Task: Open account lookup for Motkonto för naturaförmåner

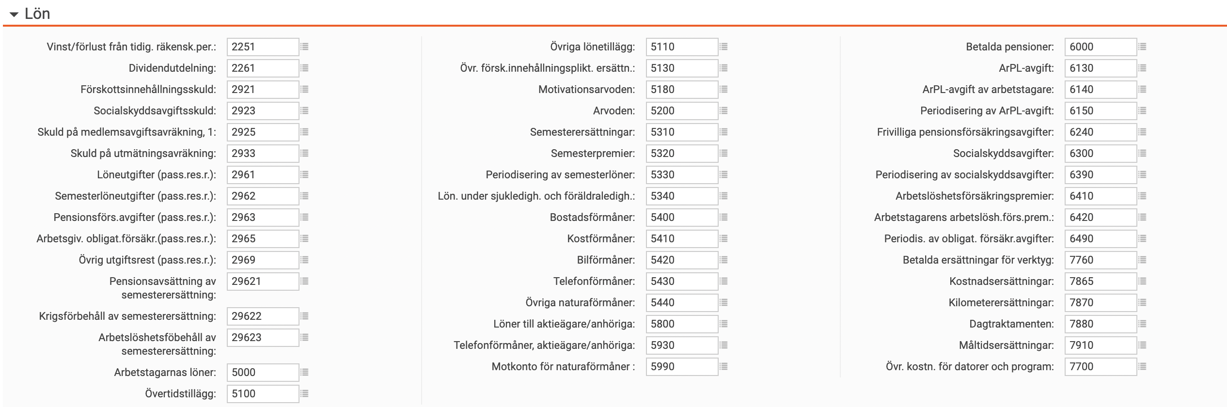Action: tap(724, 366)
